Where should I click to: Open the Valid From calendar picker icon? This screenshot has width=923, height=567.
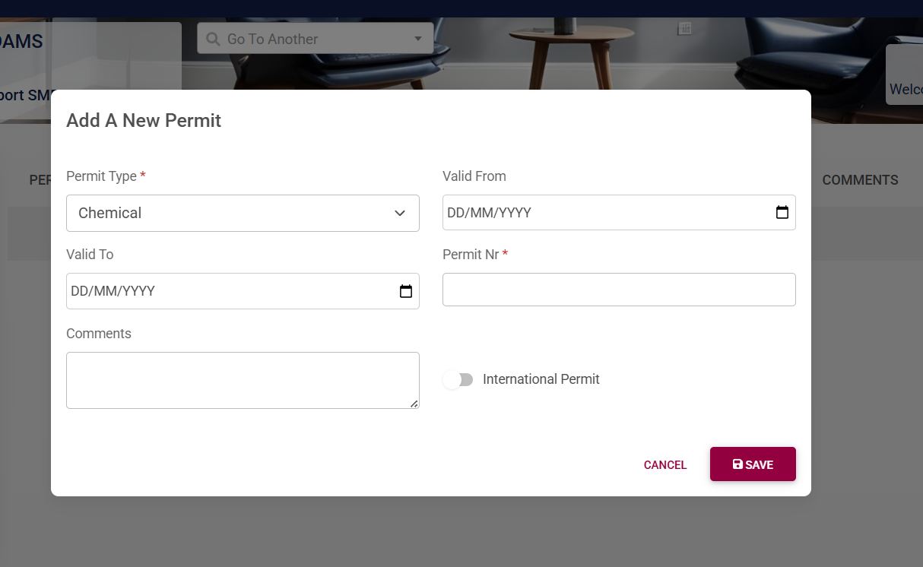pyautogui.click(x=782, y=213)
